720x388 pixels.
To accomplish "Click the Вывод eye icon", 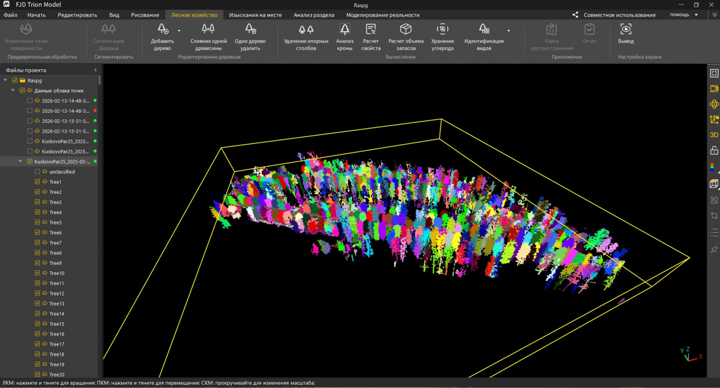I will click(626, 29).
